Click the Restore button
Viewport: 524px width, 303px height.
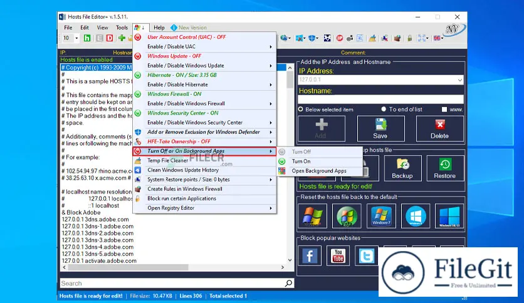445,168
